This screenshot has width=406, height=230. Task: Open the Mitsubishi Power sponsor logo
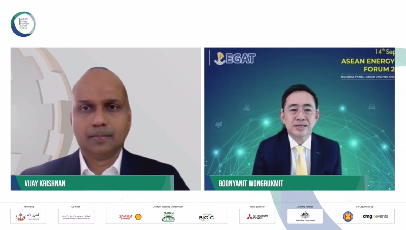click(x=257, y=217)
